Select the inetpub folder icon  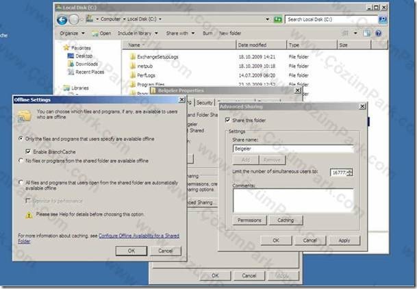click(132, 66)
